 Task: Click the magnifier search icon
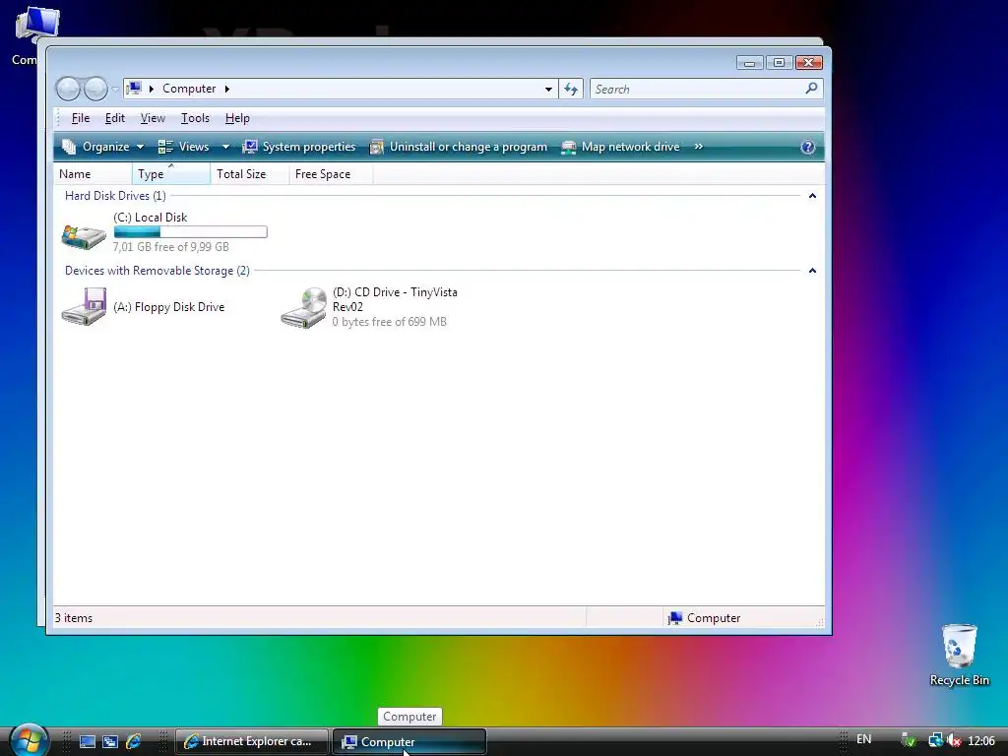811,88
